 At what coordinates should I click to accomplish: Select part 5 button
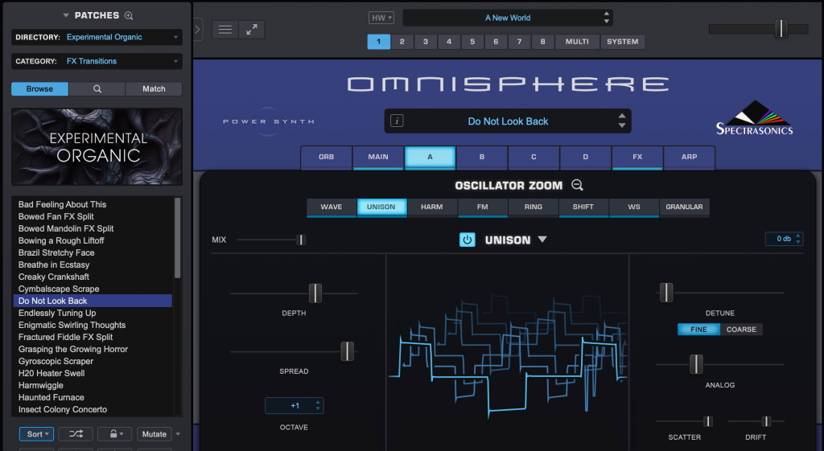point(472,42)
